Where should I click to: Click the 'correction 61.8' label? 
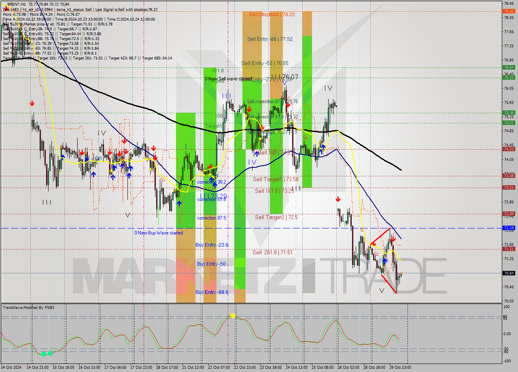click(x=212, y=199)
